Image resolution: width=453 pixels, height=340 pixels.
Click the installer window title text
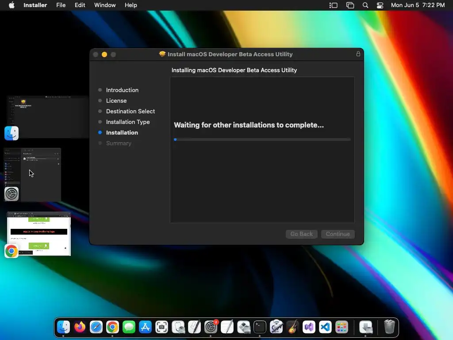click(230, 54)
